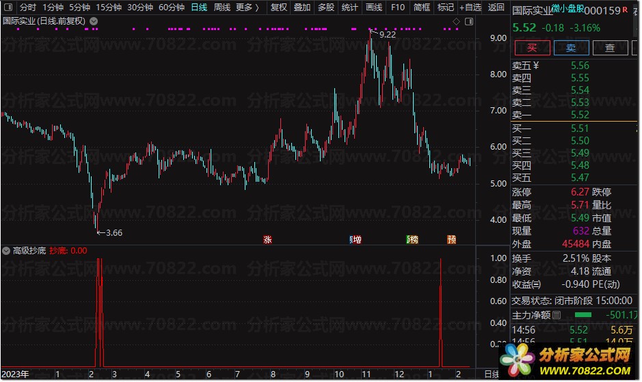This screenshot has width=642, height=382.
Task: Activate 画线 drawing tool
Action: [x=374, y=7]
